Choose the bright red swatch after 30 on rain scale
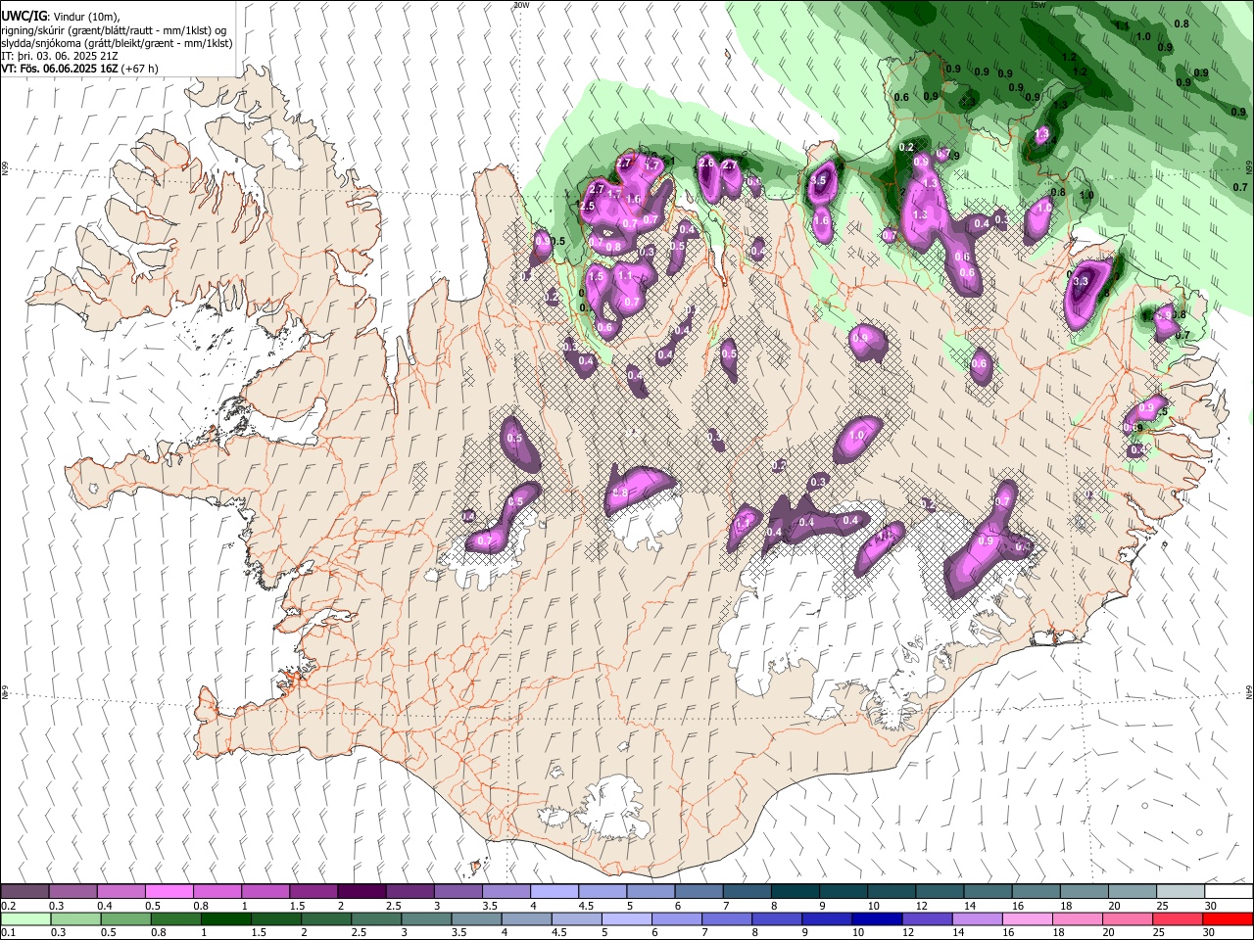 click(x=1227, y=918)
